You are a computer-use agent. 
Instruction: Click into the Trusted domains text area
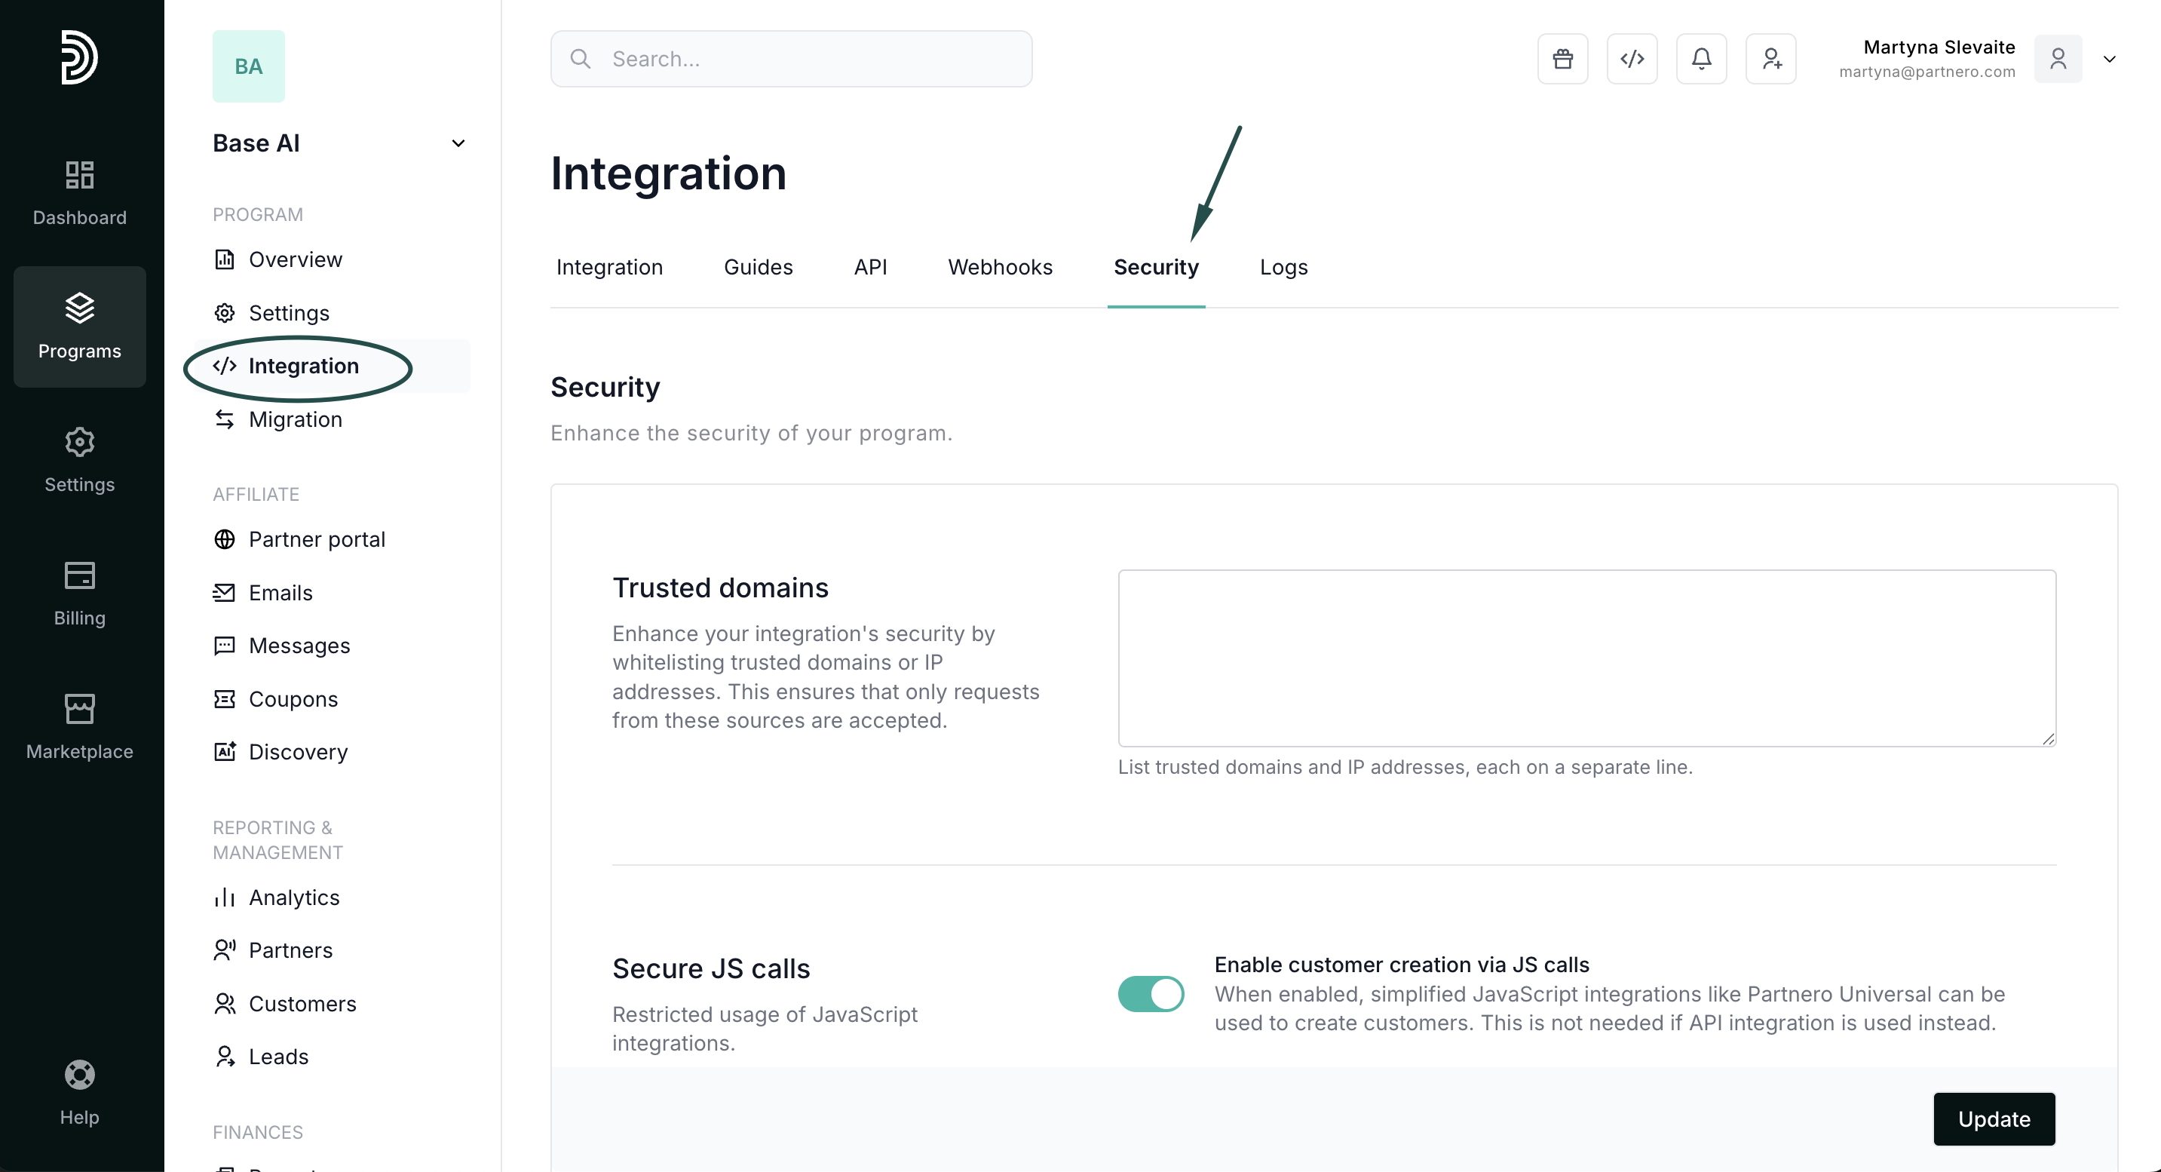click(x=1586, y=658)
